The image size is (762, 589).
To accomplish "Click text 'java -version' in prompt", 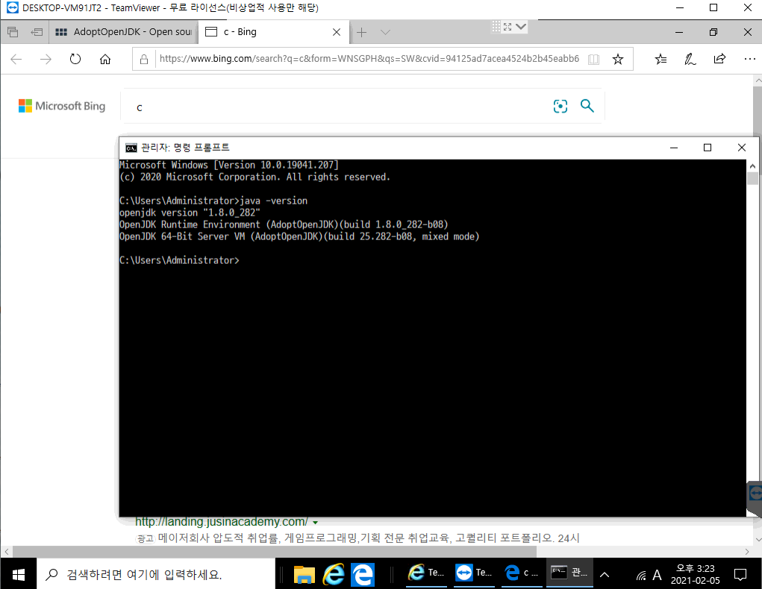I will coord(274,201).
